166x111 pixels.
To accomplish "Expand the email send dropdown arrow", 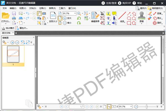I will tap(24, 13).
